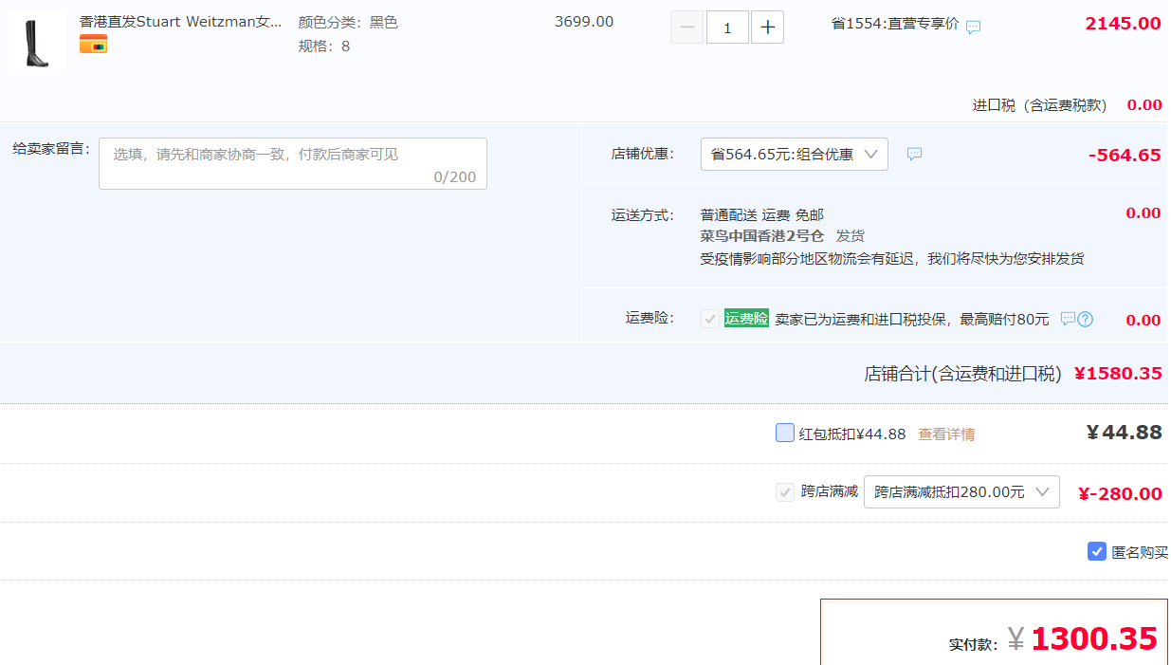Open the Stuart Weitzman product title link
1171x665 pixels.
click(x=180, y=22)
